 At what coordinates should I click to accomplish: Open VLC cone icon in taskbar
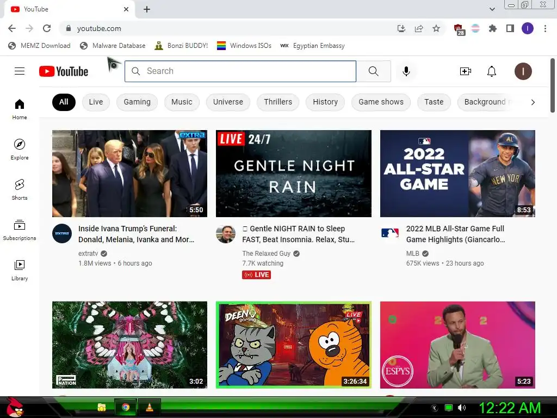[x=150, y=407]
